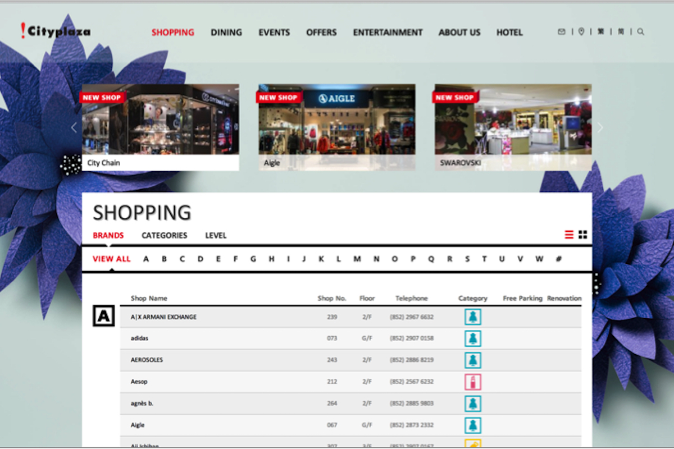The image size is (674, 449).
Task: Open the ENTERTAINMENT menu
Action: (x=388, y=33)
